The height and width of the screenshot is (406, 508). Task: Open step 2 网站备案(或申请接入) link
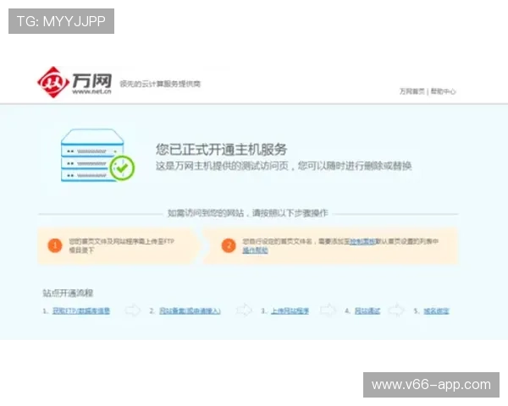pos(190,311)
